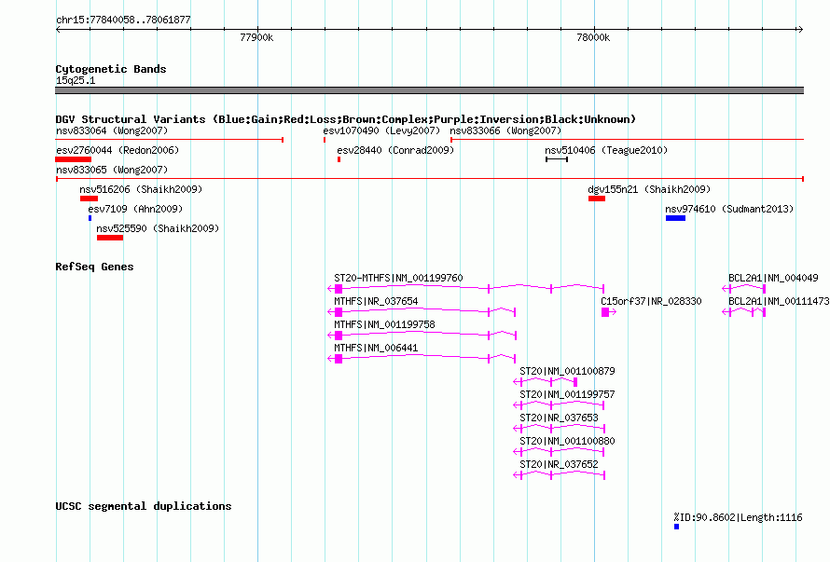The height and width of the screenshot is (562, 830).
Task: Select BCL2A1|NM_004049 gene label
Action: [x=773, y=278]
